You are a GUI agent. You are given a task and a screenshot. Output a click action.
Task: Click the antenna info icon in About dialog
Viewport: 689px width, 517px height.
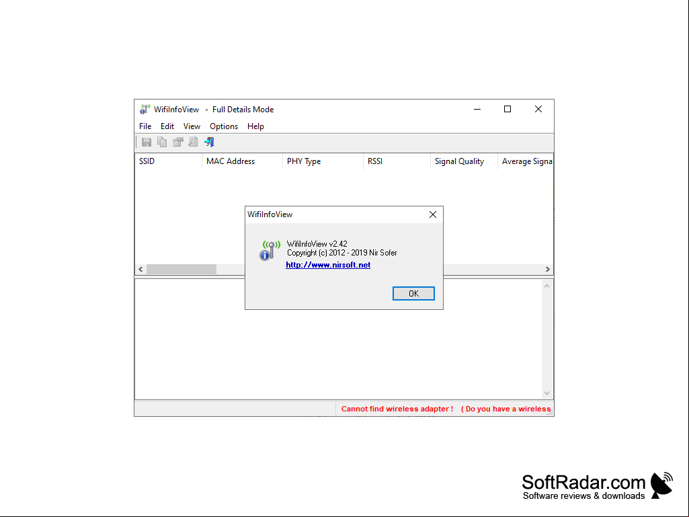click(270, 251)
